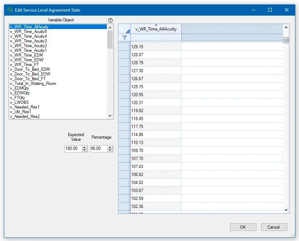This screenshot has width=299, height=241.
Task: Select v_Needed_Res1 variable
Action: click(58, 107)
